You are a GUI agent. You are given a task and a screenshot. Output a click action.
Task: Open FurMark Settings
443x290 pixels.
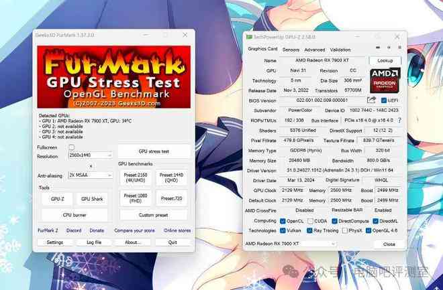55,242
